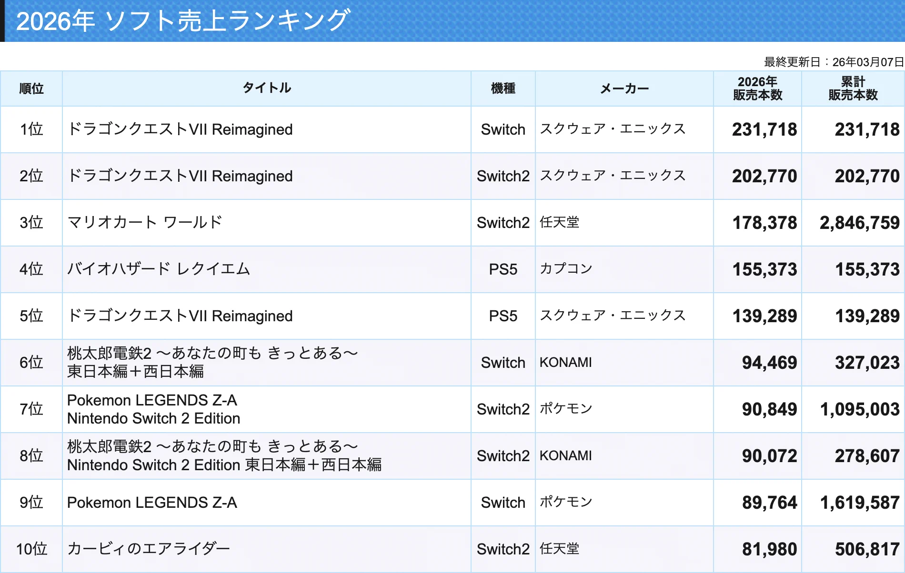Select Pokemon LEGENDS Z-A Nintendo Switch 2 Edition title
This screenshot has height=573, width=905.
coord(153,409)
